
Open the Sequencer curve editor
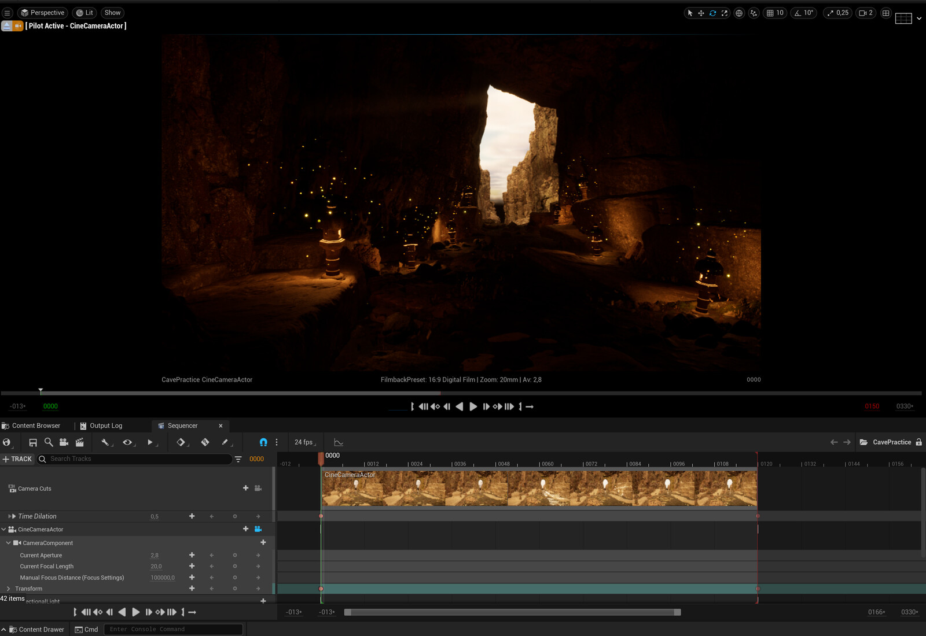339,442
